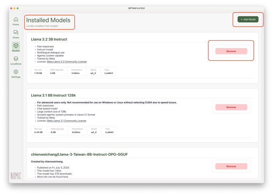Remove the Llama 3.2 3B Instruct model
This screenshot has height=195, width=273.
point(231,51)
